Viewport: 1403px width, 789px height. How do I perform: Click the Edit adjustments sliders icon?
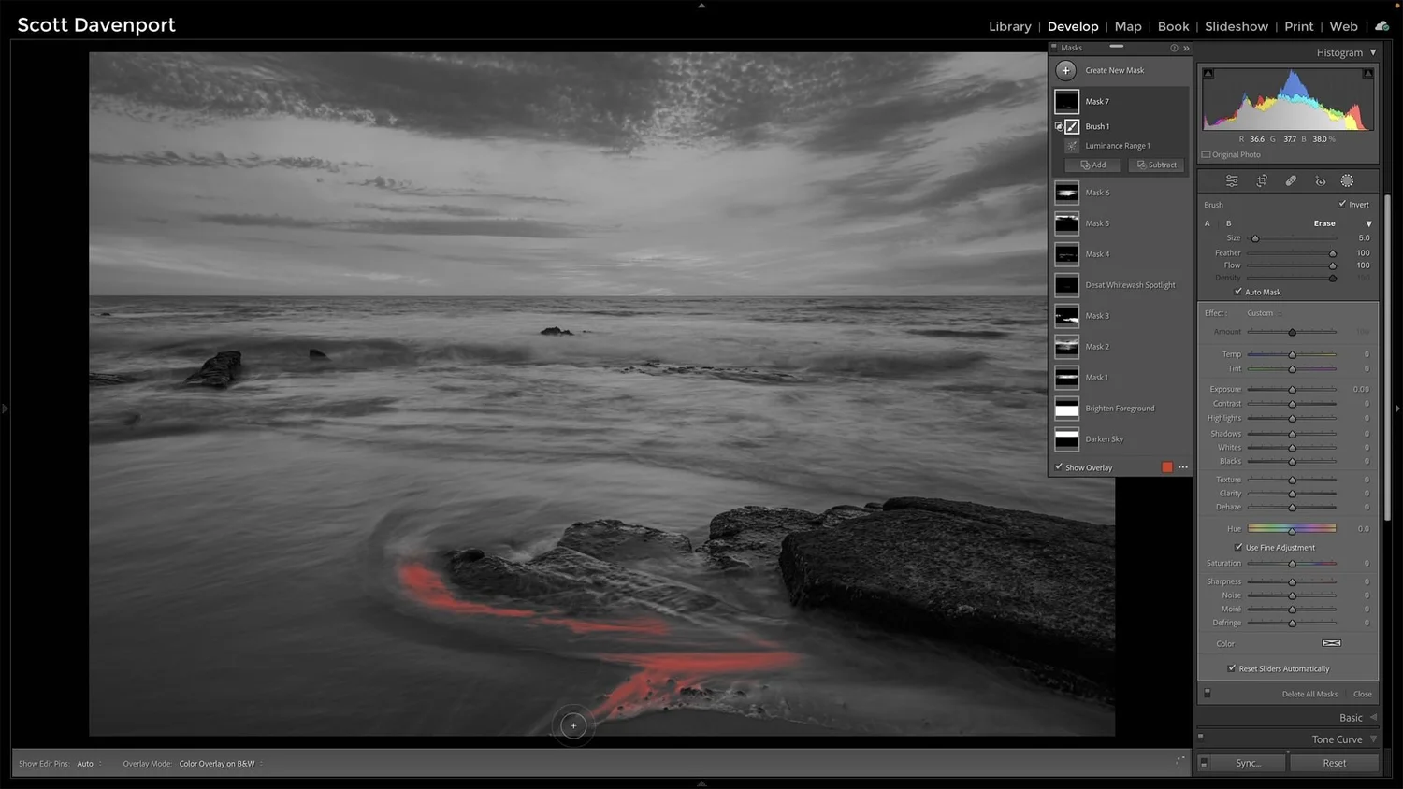point(1232,180)
